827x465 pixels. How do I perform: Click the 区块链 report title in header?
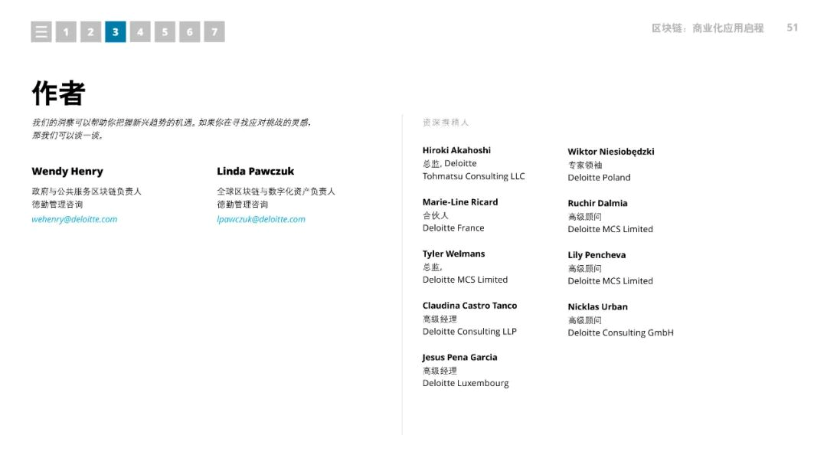pos(708,28)
